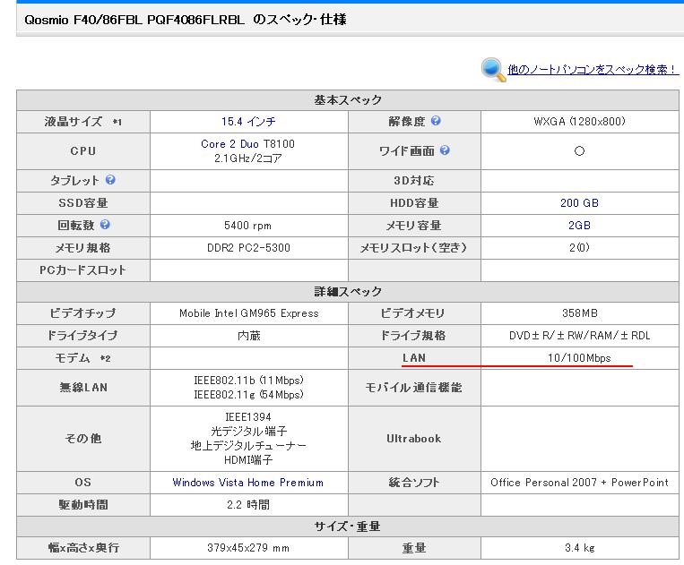Select the 地上デジタルチューナー text

pos(248,446)
